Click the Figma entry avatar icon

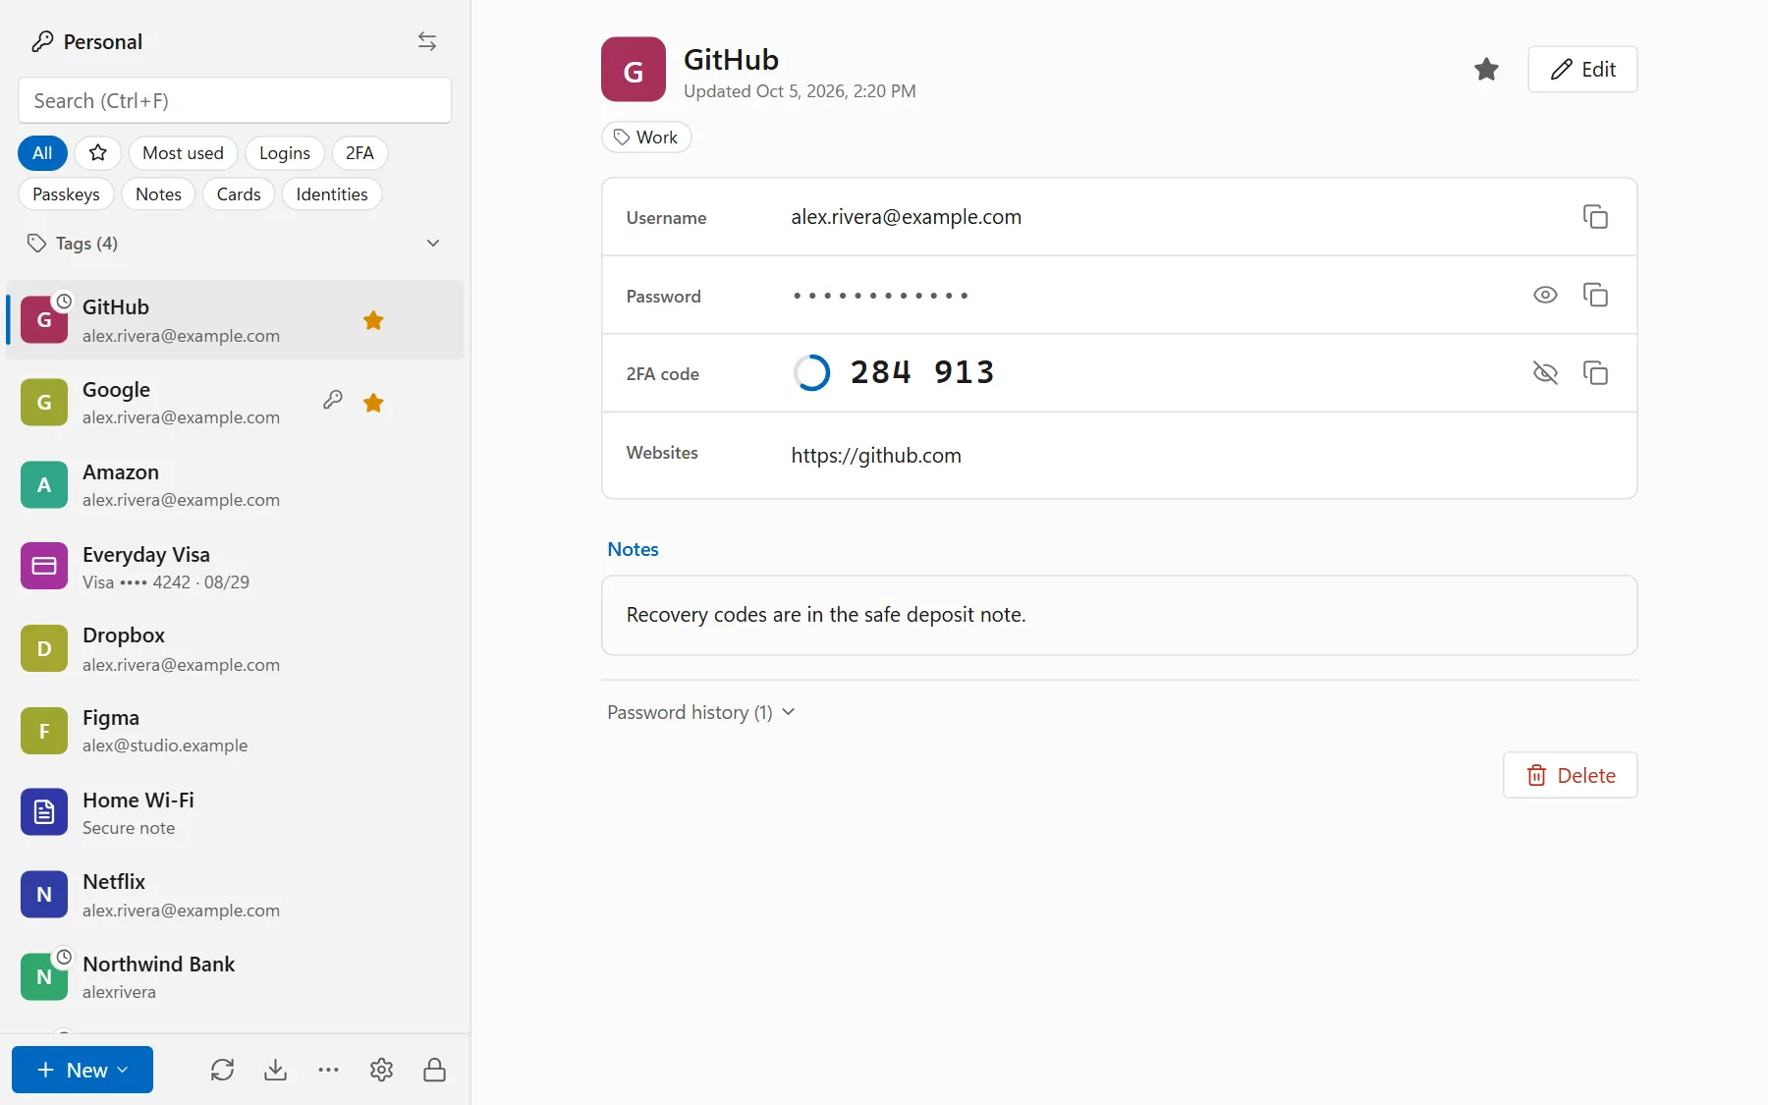coord(44,732)
